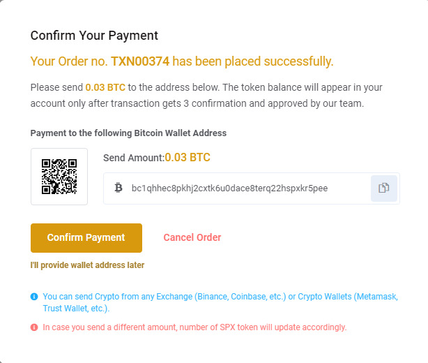Choose "I'll provide wallet address later"
This screenshot has width=428, height=363.
(87, 265)
